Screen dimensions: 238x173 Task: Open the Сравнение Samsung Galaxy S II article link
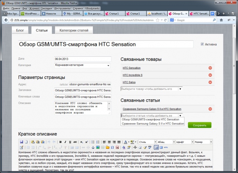pyautogui.click(x=152, y=109)
